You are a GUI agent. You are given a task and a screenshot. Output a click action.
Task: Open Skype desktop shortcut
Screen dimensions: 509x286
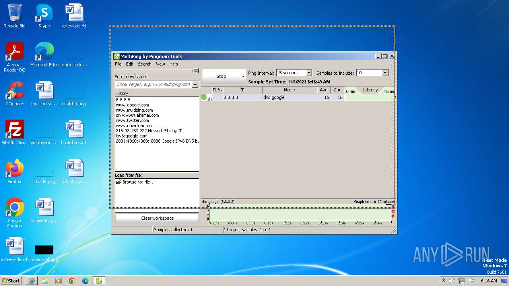(44, 16)
